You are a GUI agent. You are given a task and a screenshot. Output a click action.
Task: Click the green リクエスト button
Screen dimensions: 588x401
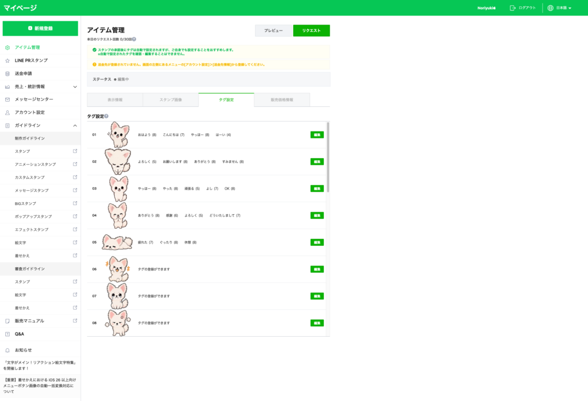pyautogui.click(x=311, y=31)
